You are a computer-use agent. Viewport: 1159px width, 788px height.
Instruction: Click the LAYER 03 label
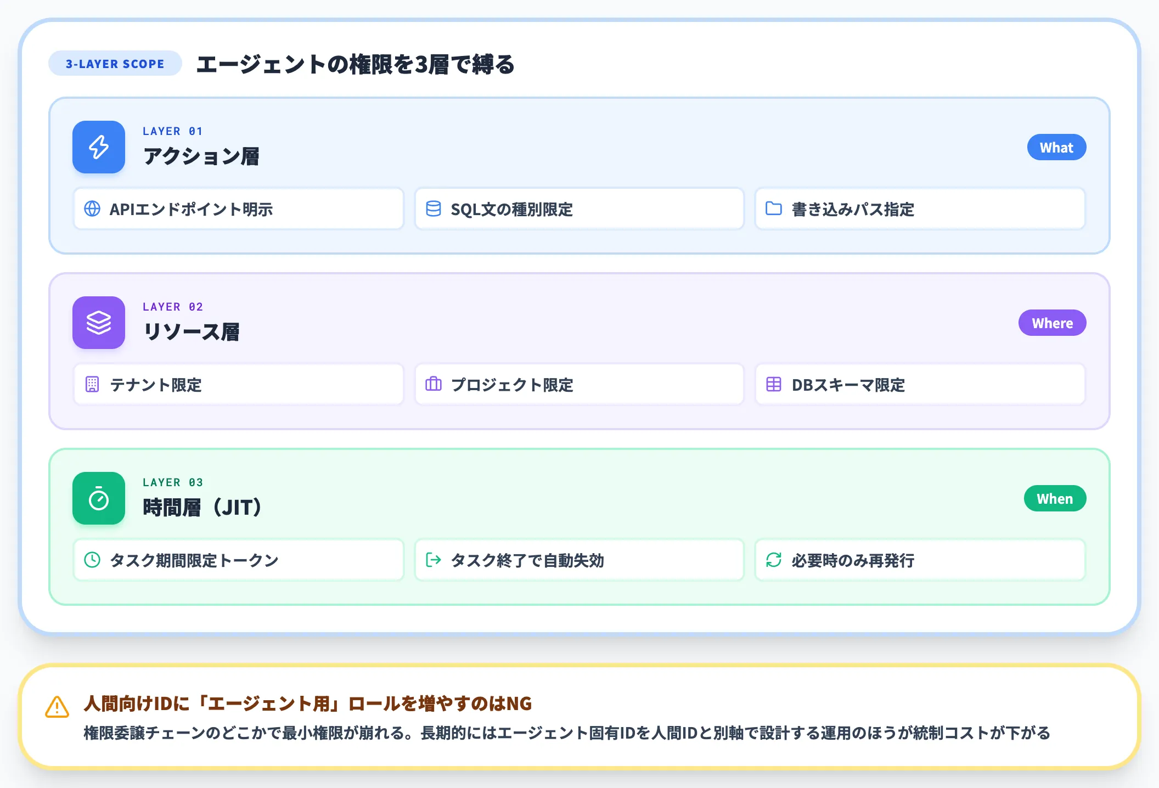[173, 482]
